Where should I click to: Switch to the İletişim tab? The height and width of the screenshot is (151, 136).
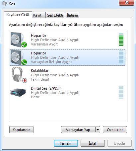pyautogui.click(x=72, y=15)
